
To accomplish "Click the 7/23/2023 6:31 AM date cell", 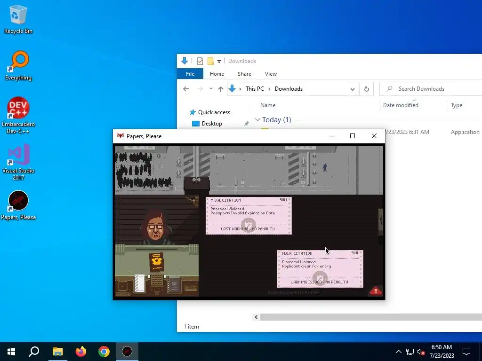I will pos(407,132).
